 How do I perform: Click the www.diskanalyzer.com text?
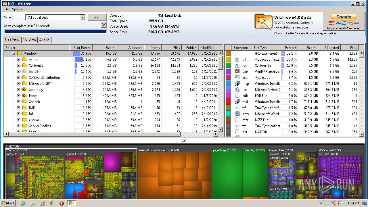click(x=291, y=28)
